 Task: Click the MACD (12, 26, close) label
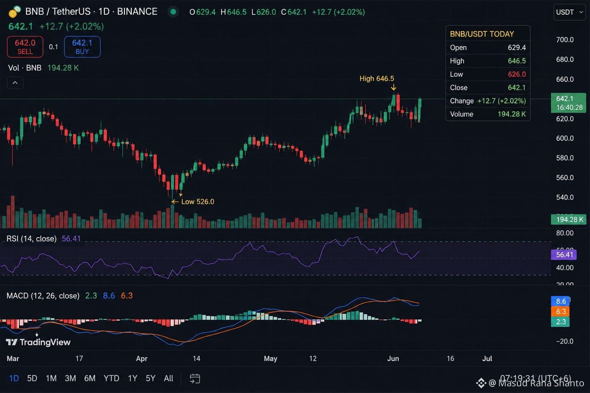[x=43, y=296]
